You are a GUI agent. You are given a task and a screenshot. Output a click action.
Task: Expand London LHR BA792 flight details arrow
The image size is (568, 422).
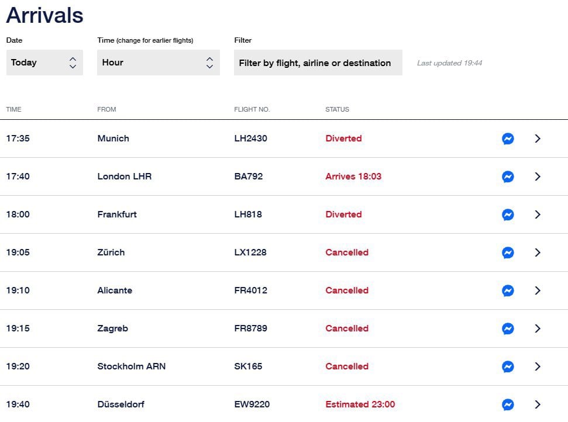tap(538, 177)
